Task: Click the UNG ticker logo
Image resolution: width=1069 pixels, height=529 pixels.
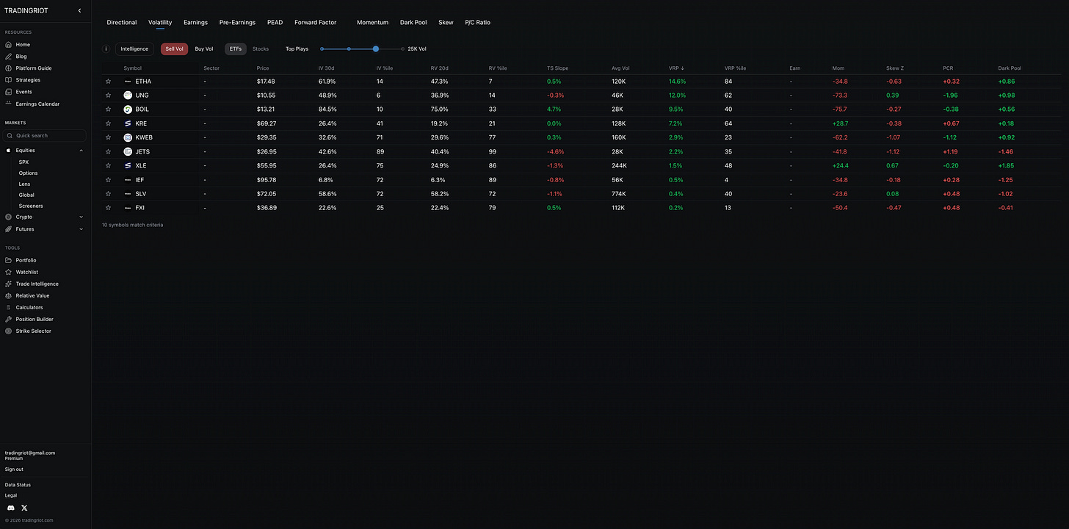Action: (128, 96)
